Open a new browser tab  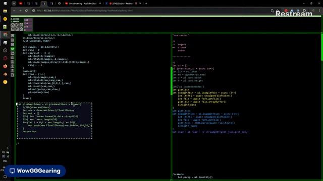coord(146,4)
